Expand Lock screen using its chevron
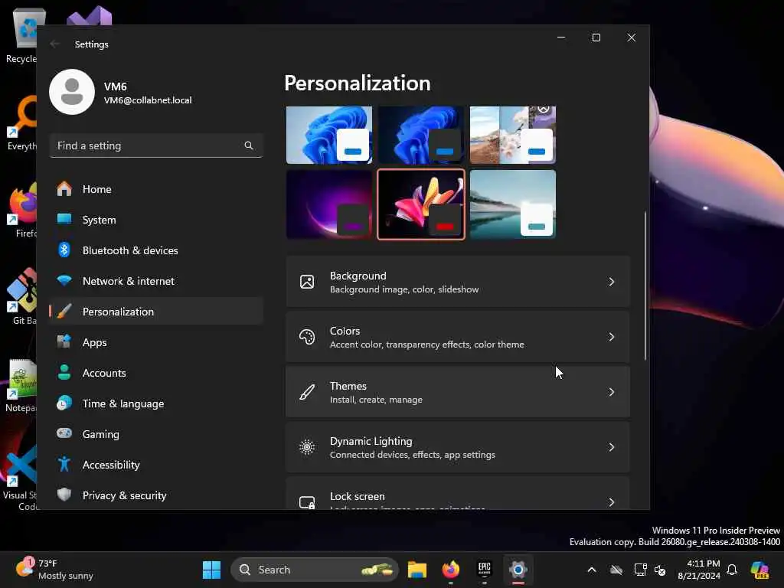The width and height of the screenshot is (784, 588). pos(611,502)
